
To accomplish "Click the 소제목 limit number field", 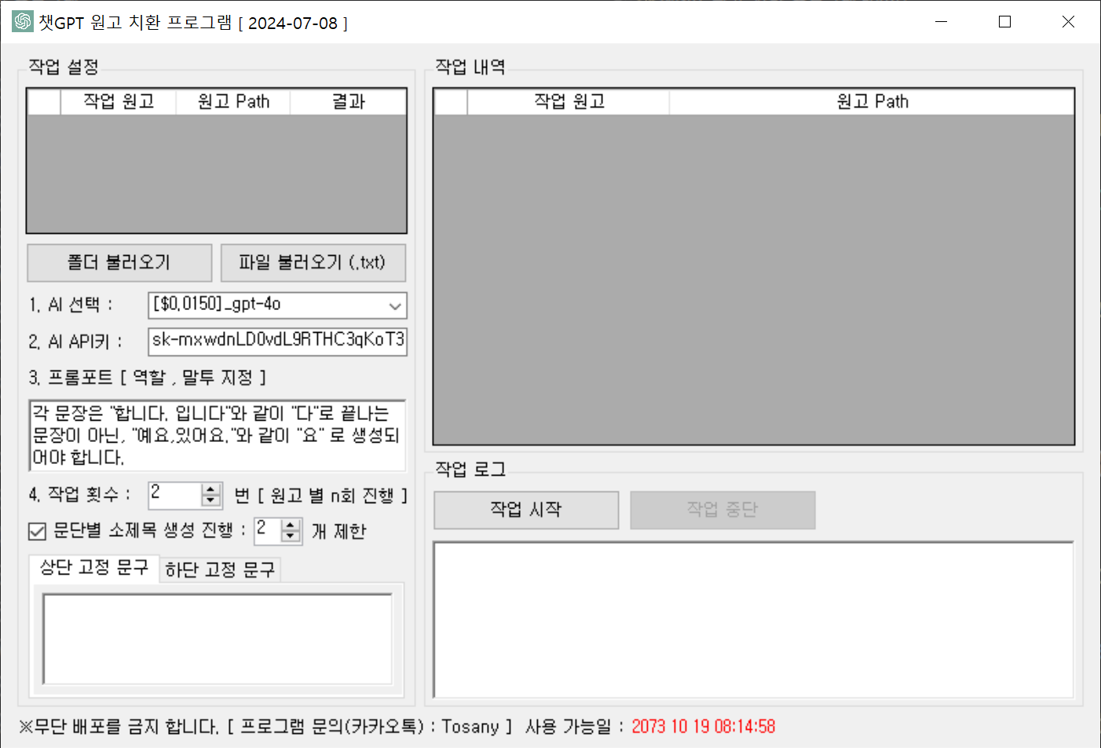I will [268, 531].
